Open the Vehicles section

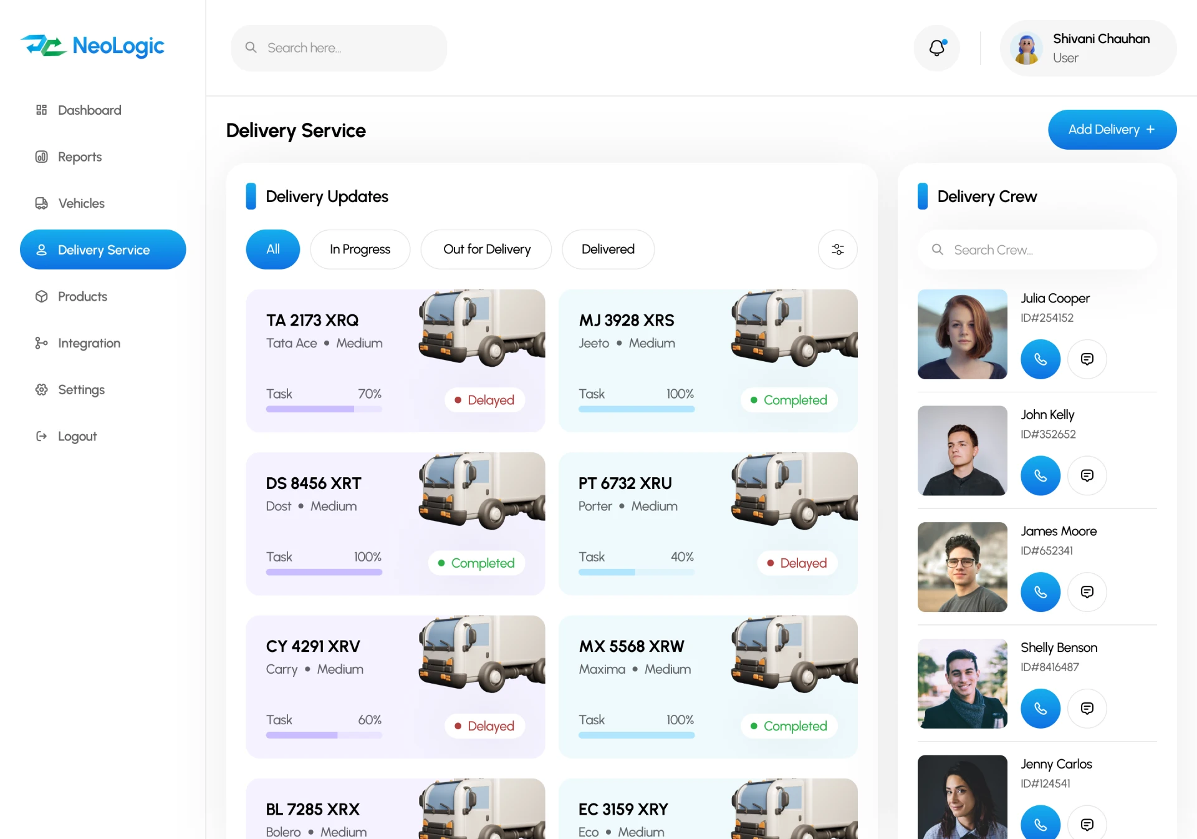[80, 203]
